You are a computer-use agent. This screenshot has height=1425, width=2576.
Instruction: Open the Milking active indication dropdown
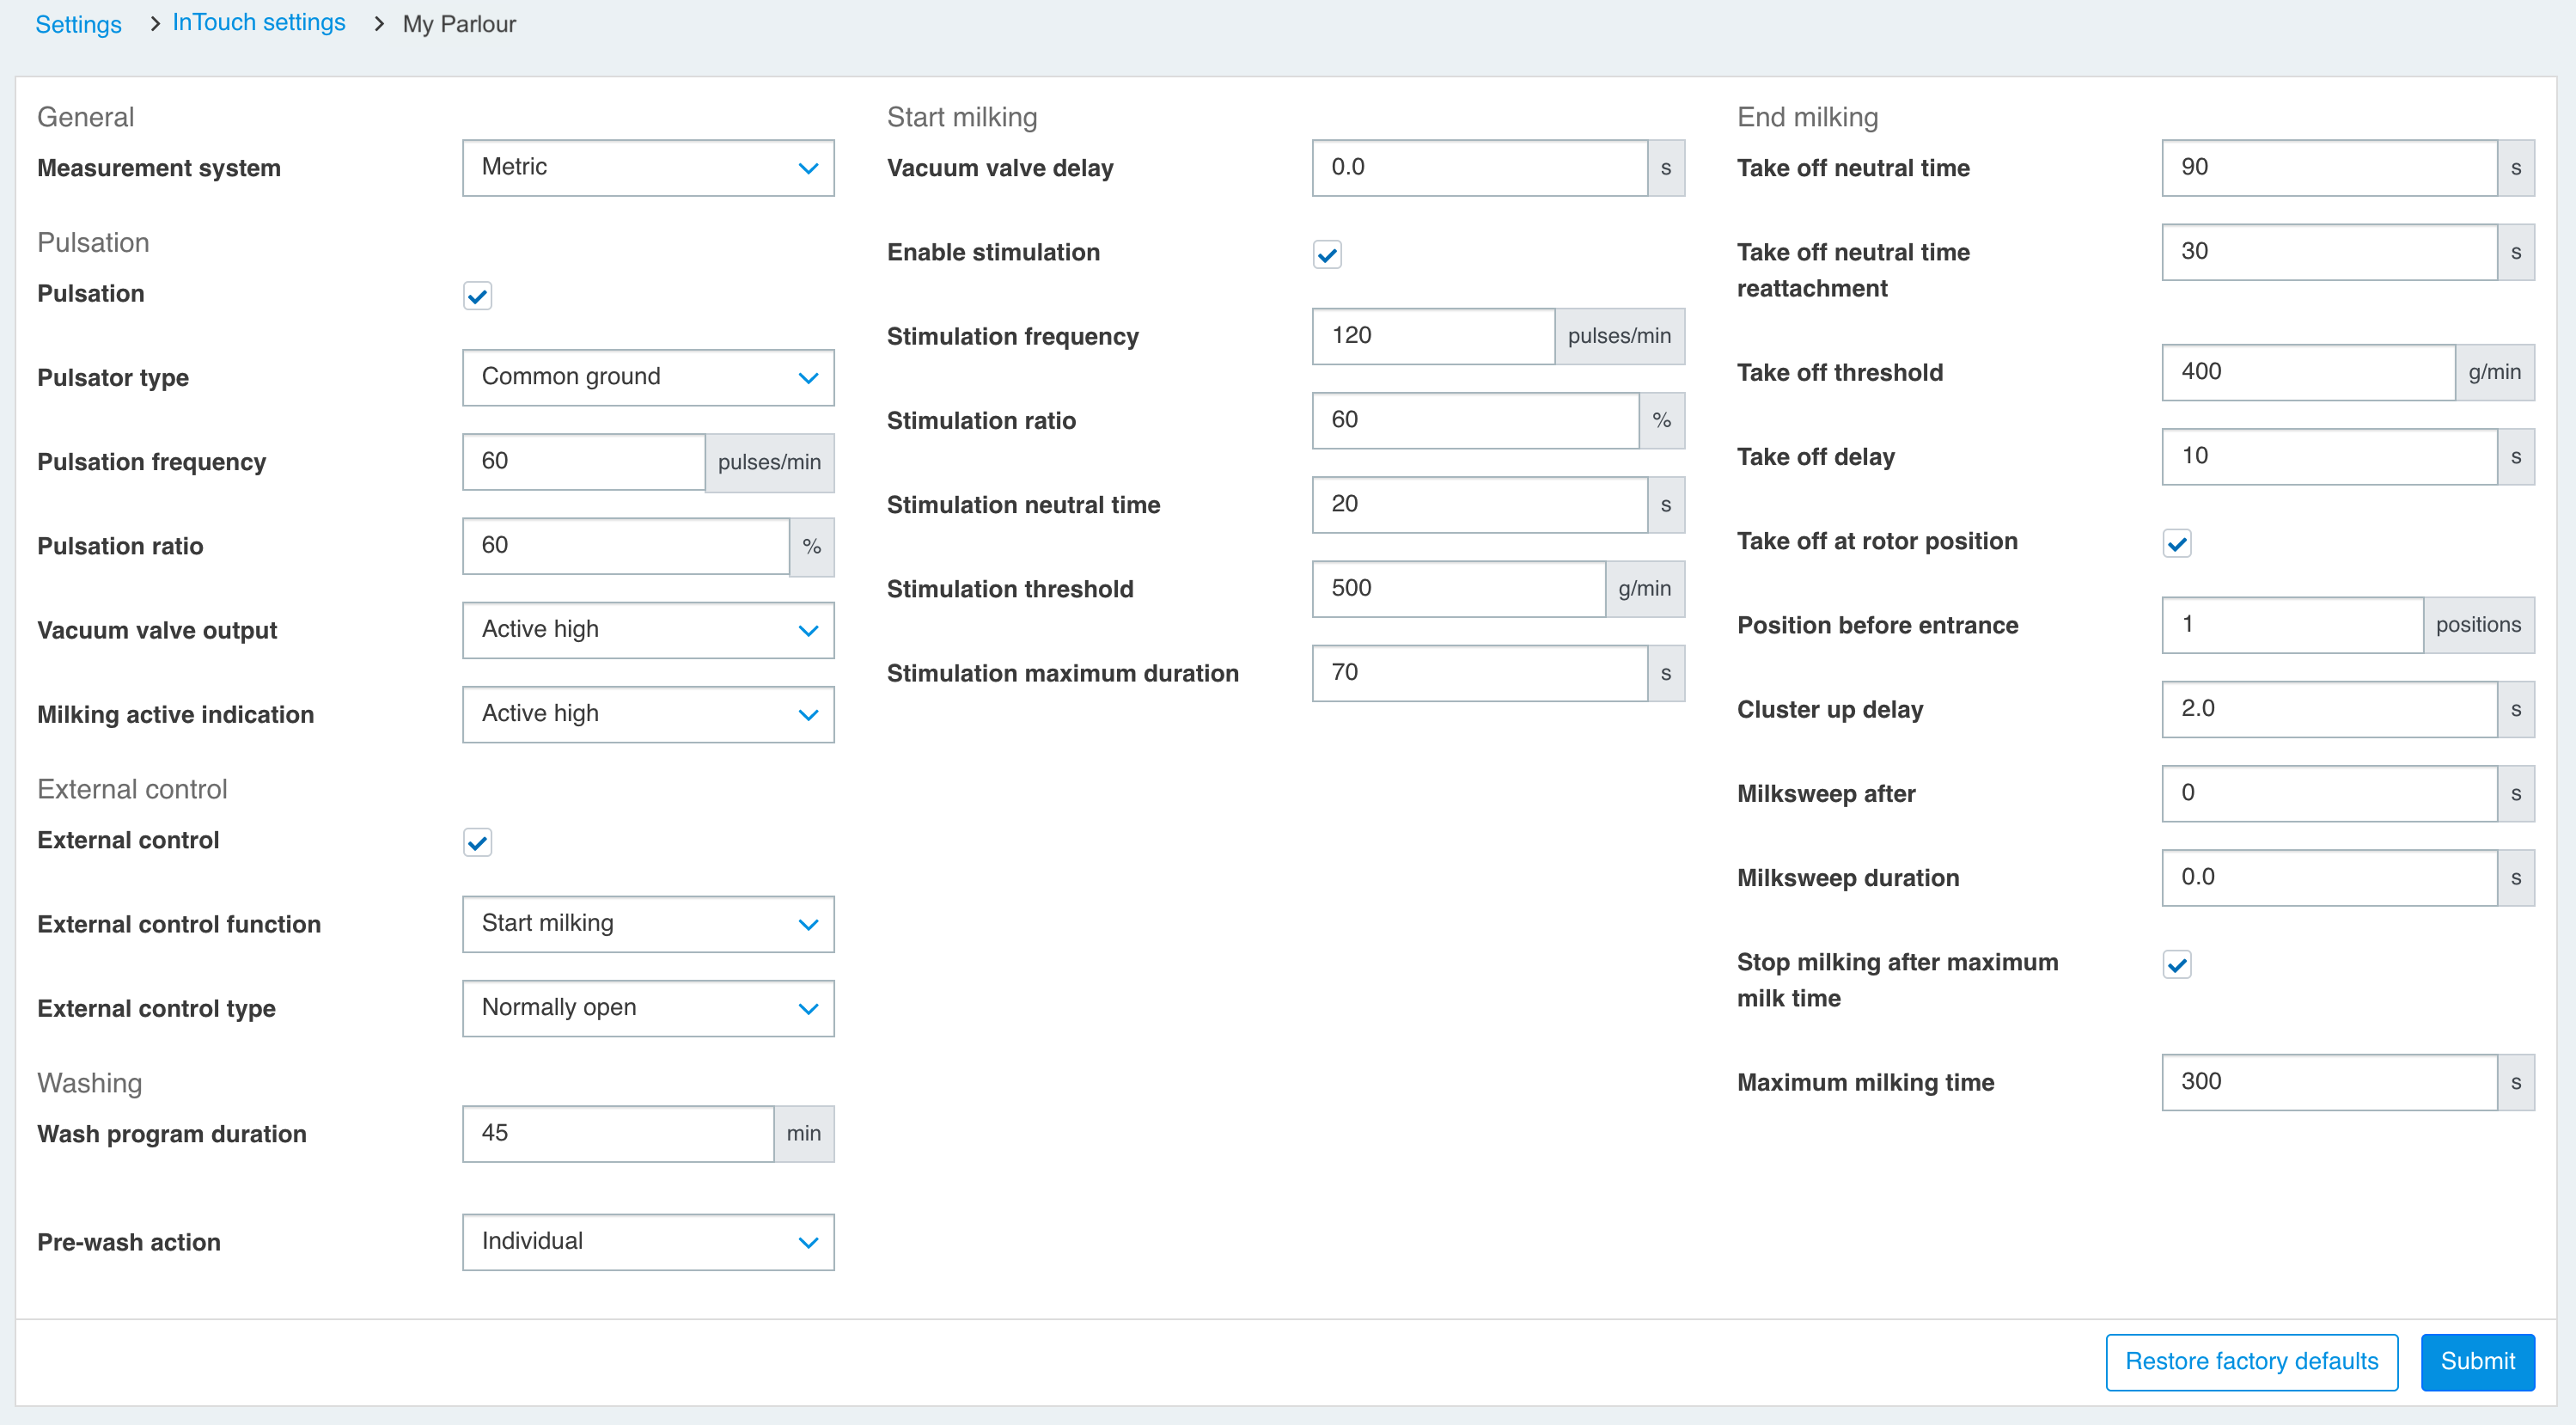pyautogui.click(x=648, y=714)
